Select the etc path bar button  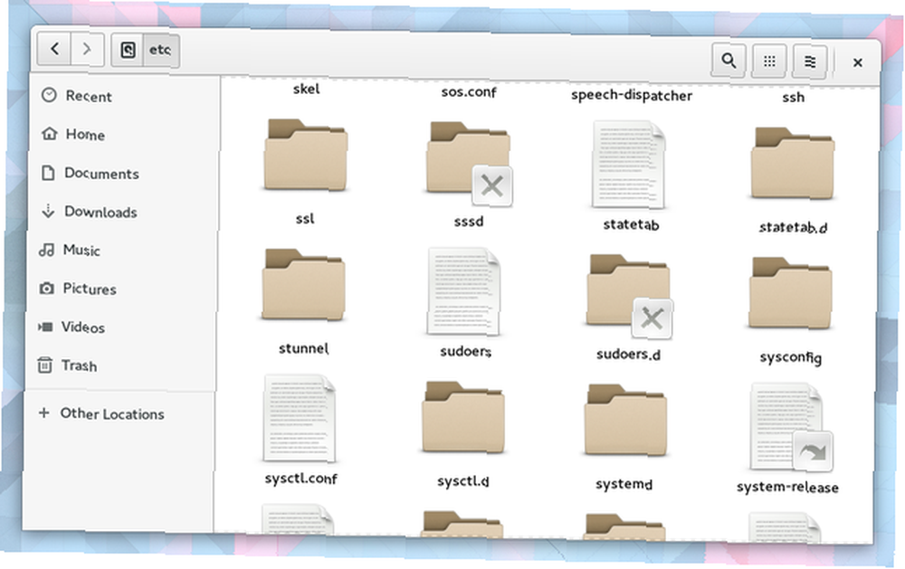click(161, 51)
